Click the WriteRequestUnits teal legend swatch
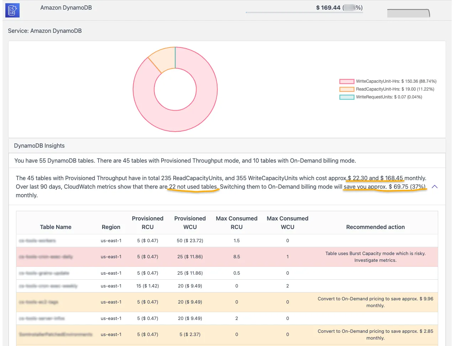The image size is (456, 346). pyautogui.click(x=347, y=97)
